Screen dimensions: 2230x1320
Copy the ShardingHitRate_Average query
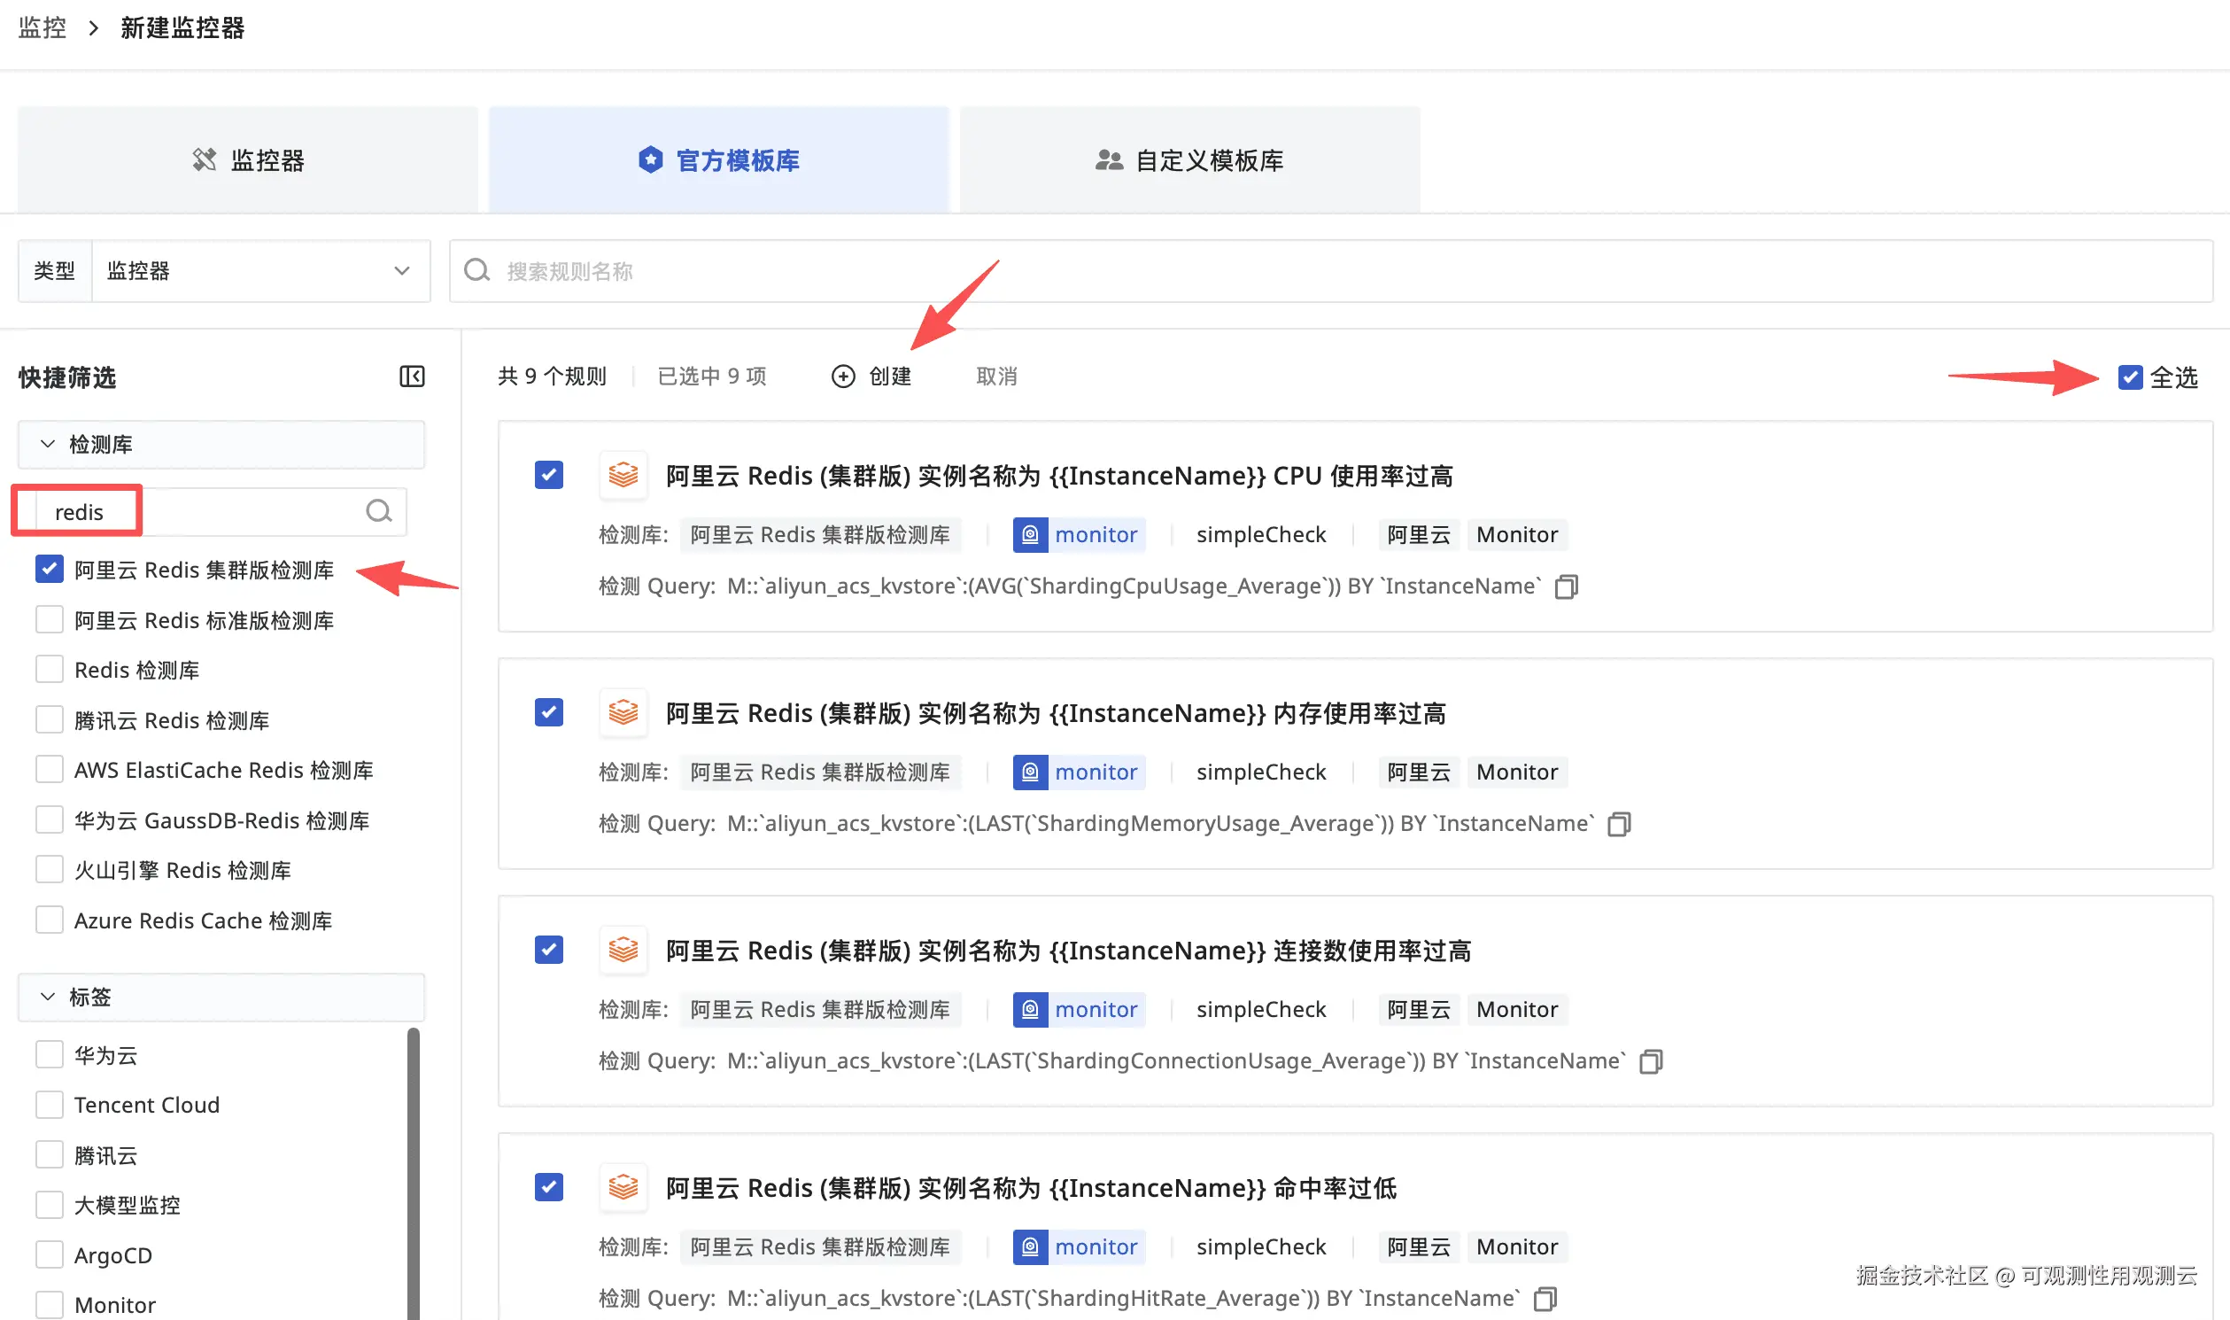[1545, 1299]
